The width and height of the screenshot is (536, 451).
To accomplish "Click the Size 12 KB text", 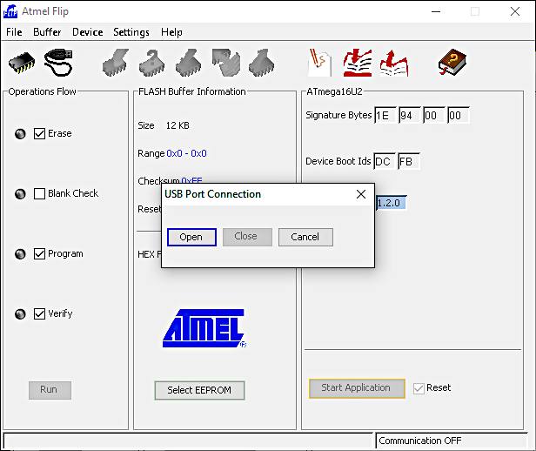I will point(164,125).
